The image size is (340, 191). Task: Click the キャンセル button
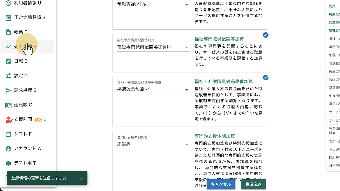pyautogui.click(x=221, y=184)
